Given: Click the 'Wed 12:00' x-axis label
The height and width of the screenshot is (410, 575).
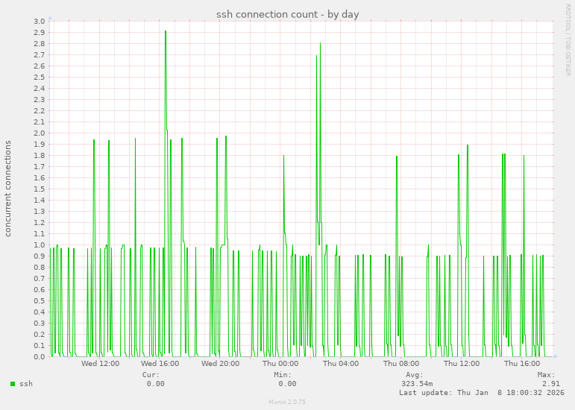Looking at the screenshot, I should point(100,364).
